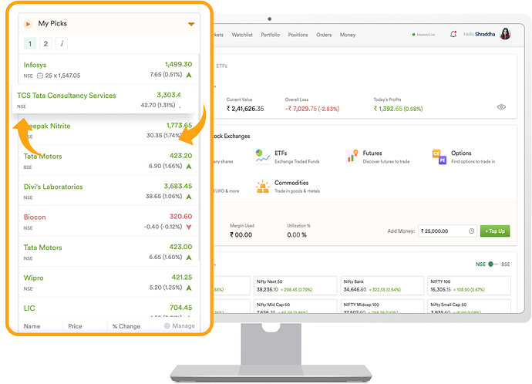Open Manage watchlist settings
Viewport: 532px width, 384px height.
pyautogui.click(x=180, y=325)
